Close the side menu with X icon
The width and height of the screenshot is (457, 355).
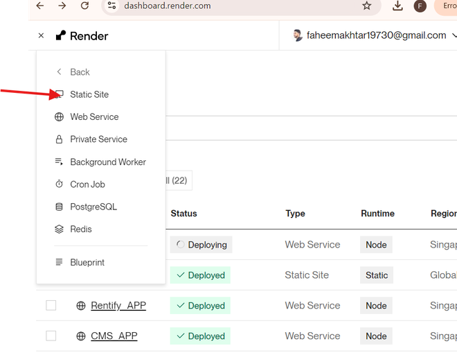(x=41, y=36)
